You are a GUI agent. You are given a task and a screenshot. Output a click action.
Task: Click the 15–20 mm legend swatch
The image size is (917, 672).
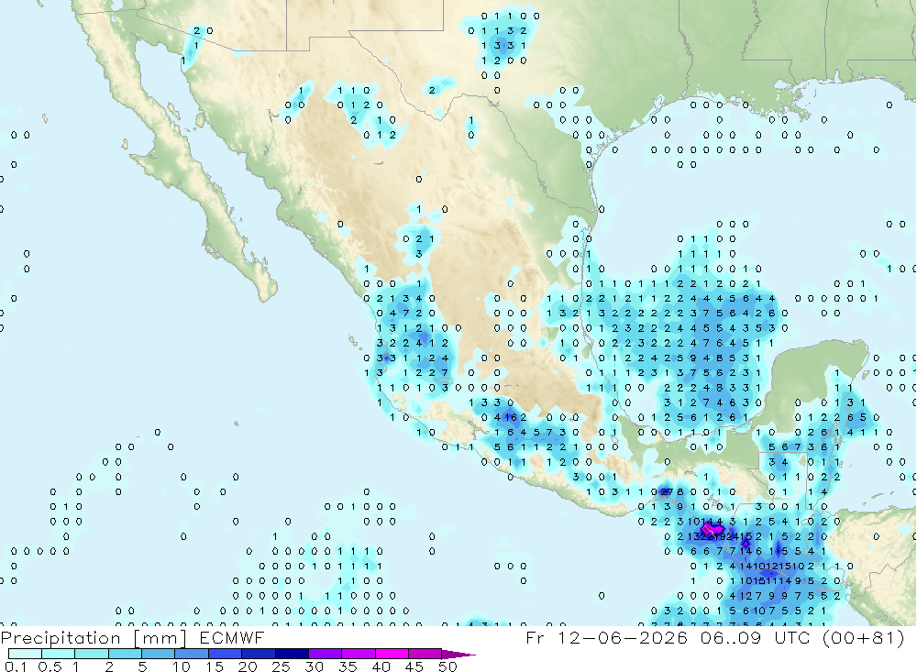click(x=225, y=654)
